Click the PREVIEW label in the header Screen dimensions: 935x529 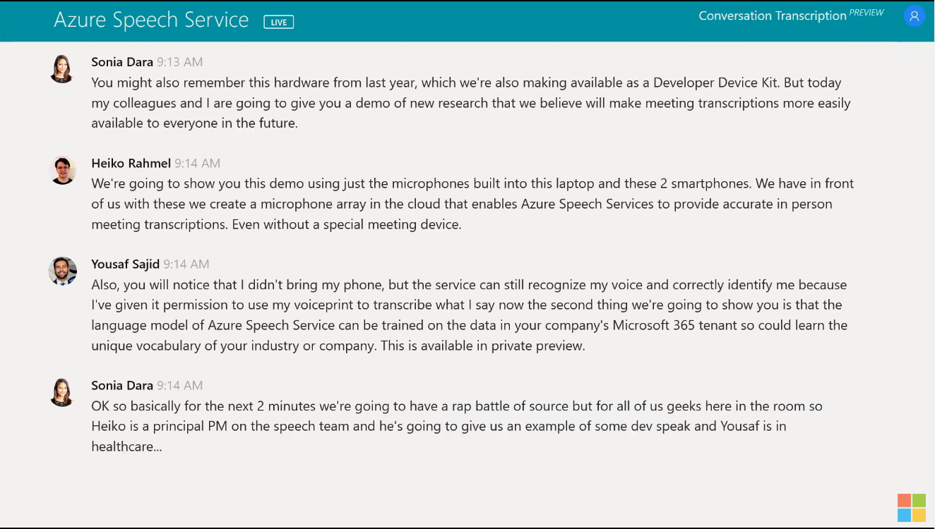pos(866,13)
